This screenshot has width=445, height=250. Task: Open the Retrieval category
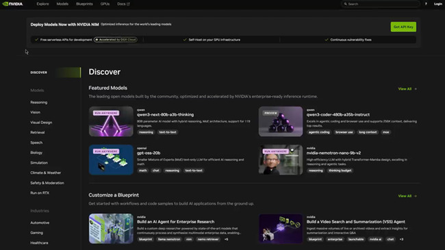click(38, 132)
